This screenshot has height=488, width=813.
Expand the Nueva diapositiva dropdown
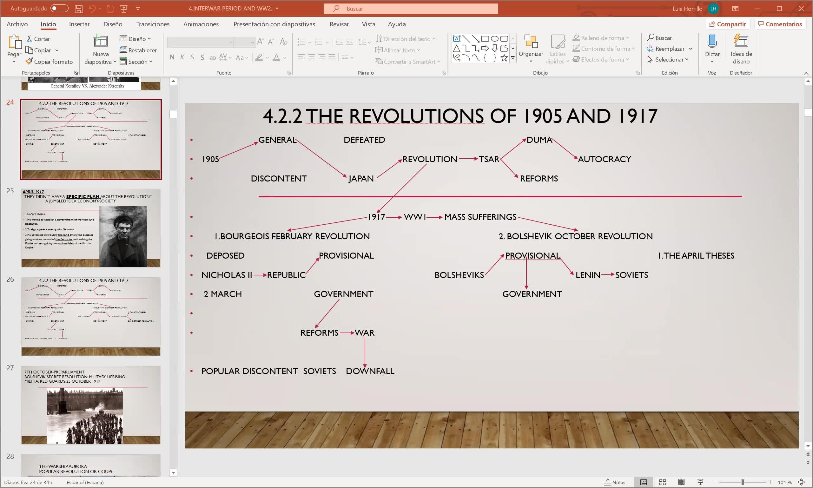click(x=115, y=62)
